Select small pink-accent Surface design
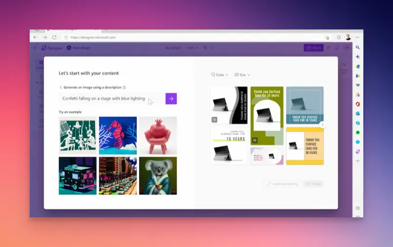The width and height of the screenshot is (393, 247). pyautogui.click(x=267, y=156)
